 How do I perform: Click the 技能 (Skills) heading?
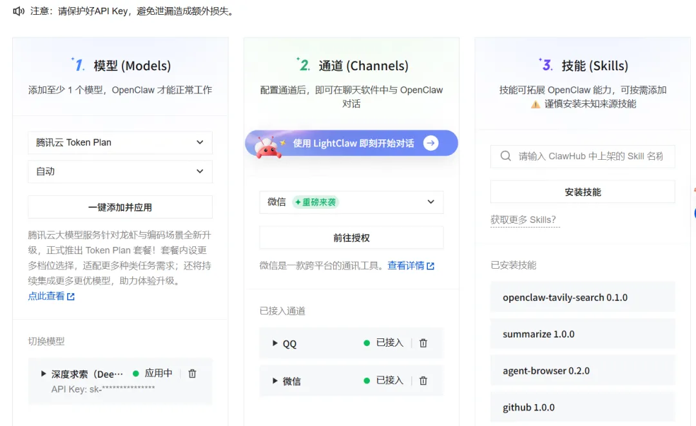[x=595, y=66]
